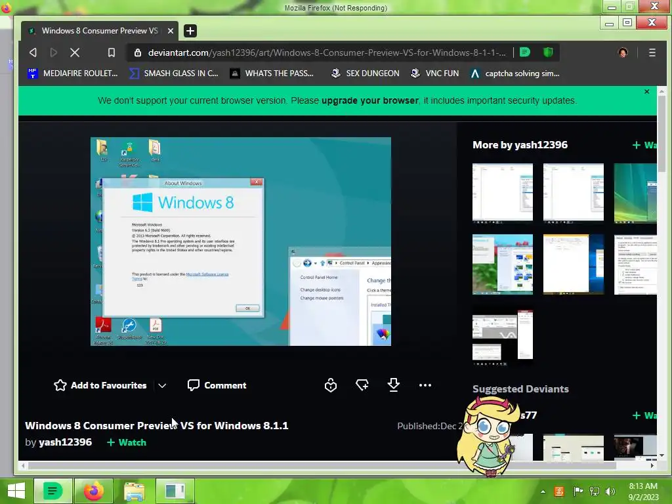This screenshot has width=672, height=504.
Task: Open the Windows 10 blue thumbnail
Action: point(574,264)
